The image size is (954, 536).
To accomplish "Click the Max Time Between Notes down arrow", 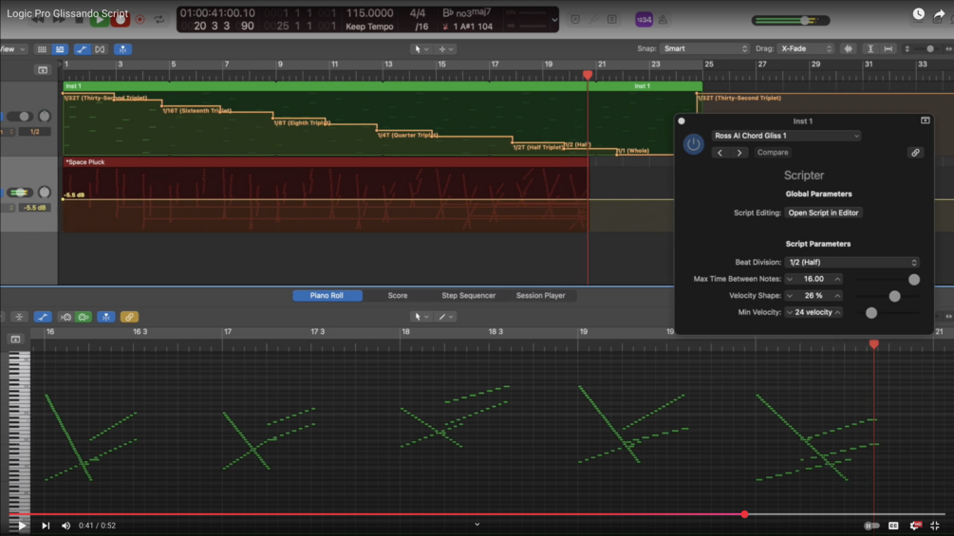I will [x=790, y=279].
